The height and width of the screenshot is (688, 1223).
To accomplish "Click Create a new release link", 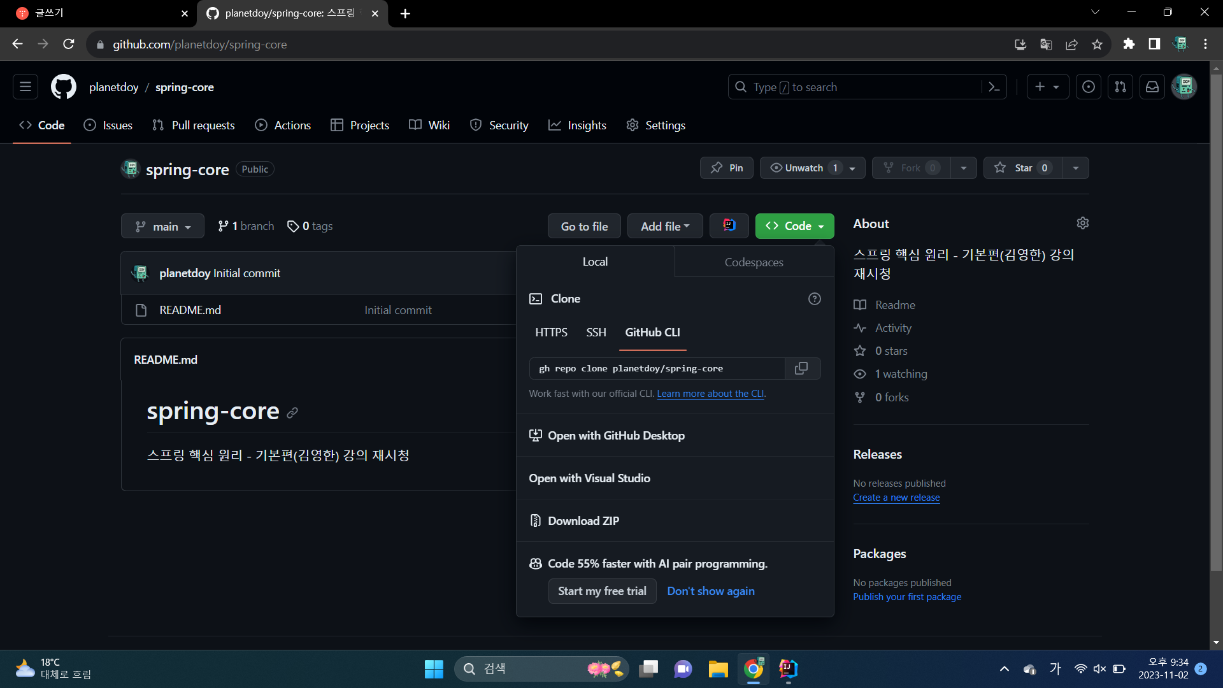I will click(896, 498).
